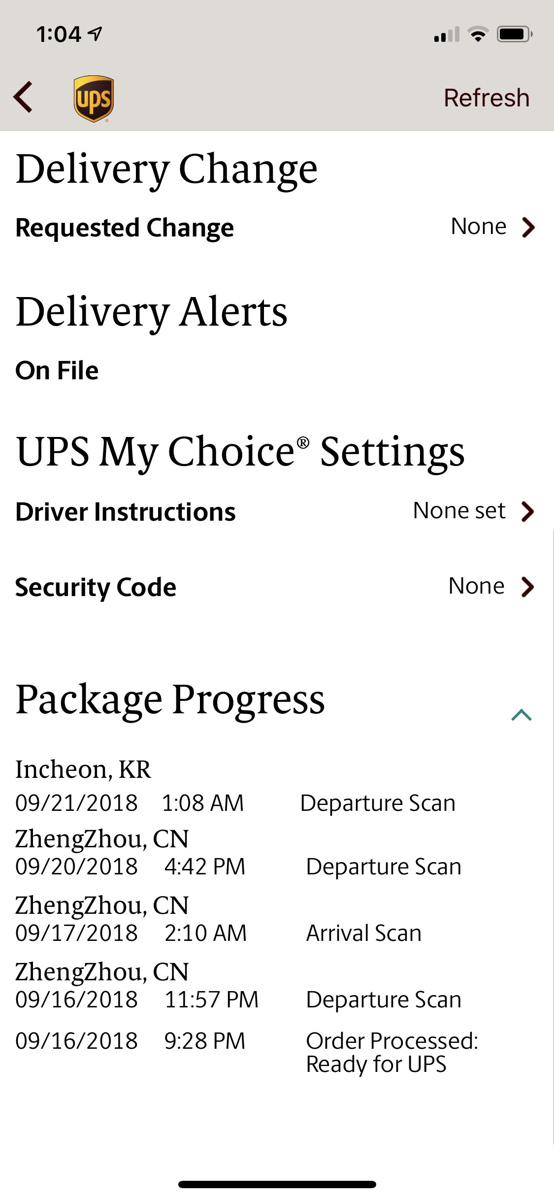Refresh the tracking details

tap(487, 98)
